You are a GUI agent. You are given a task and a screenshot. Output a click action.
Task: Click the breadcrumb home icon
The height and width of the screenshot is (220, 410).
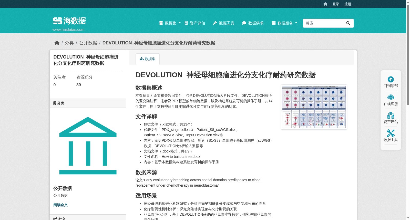57,43
